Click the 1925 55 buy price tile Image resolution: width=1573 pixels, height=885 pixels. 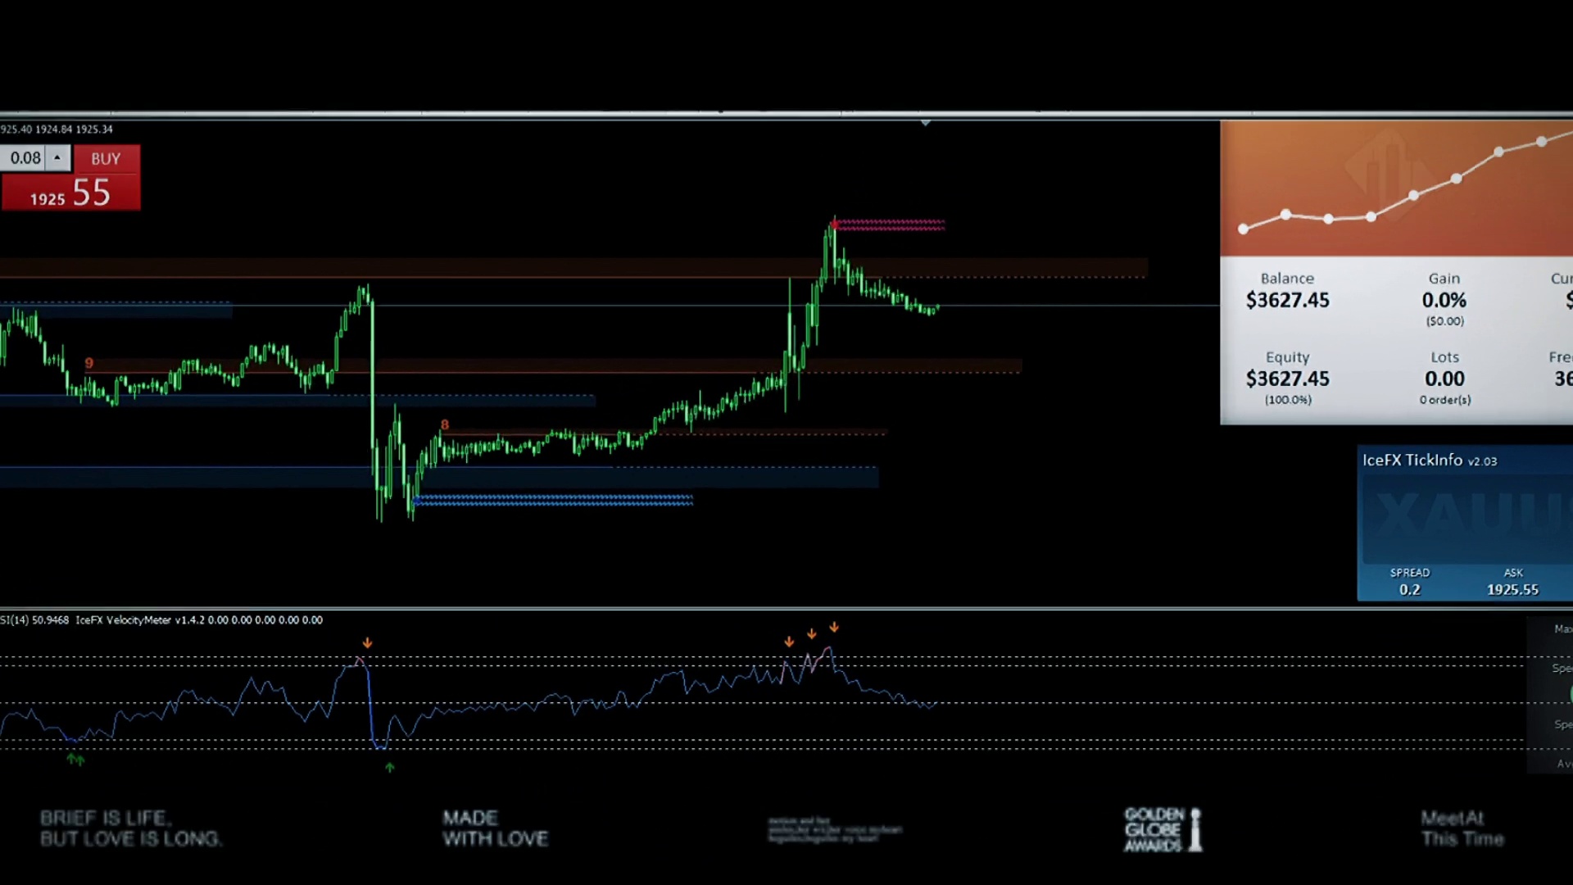pos(70,193)
